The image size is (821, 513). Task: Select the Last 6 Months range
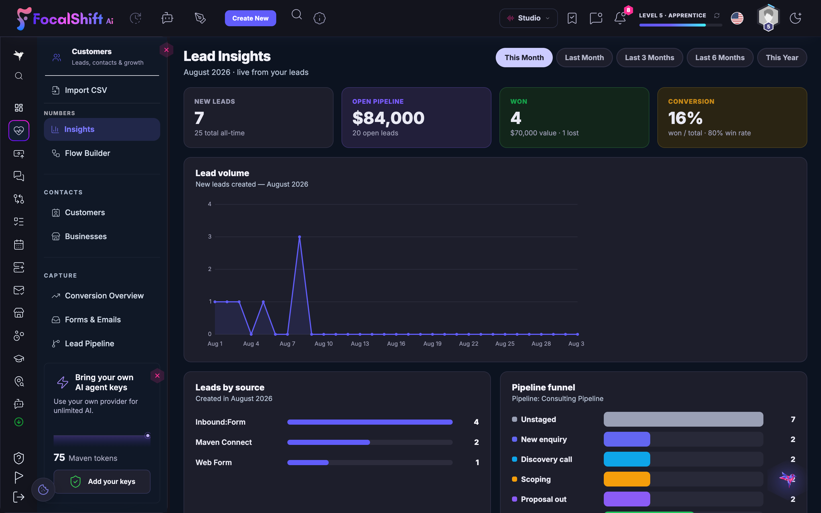(720, 58)
